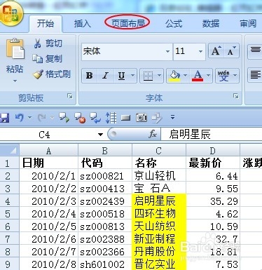Viewport: 262px width, 270px height.
Task: Expand the font name dropdown arrow
Action: [167, 51]
